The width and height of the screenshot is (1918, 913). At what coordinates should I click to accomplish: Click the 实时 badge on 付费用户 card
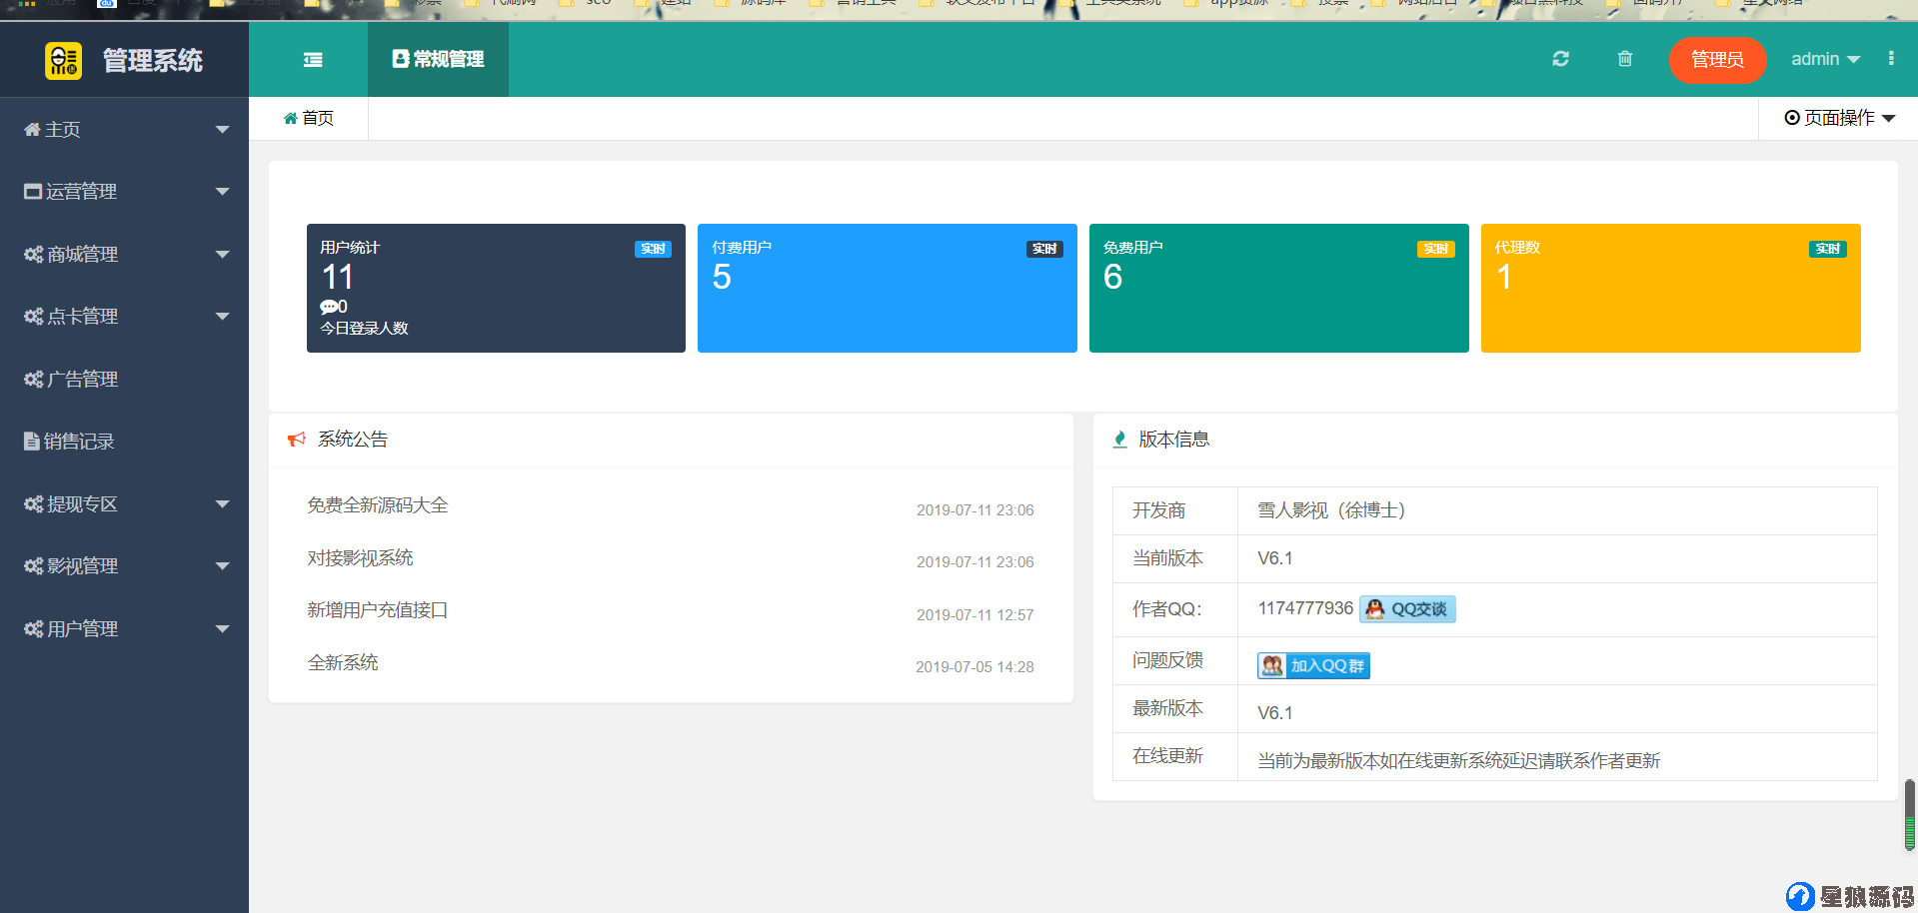[x=1044, y=249]
